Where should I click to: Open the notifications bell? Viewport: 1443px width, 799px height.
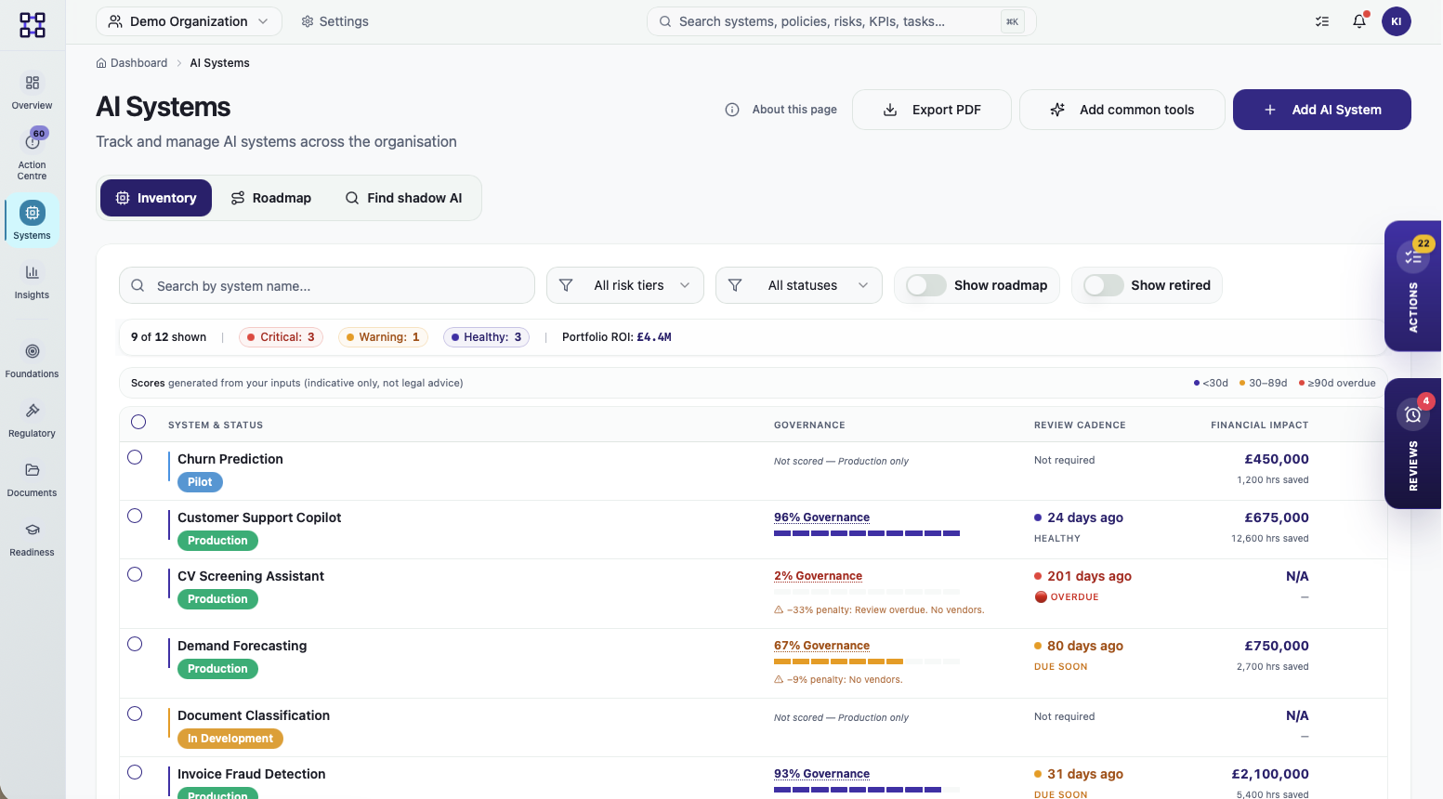point(1359,21)
